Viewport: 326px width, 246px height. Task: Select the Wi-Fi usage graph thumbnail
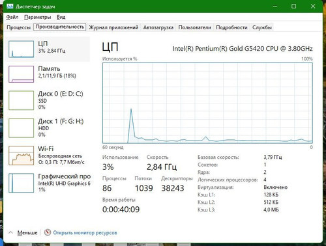[x=22, y=156]
